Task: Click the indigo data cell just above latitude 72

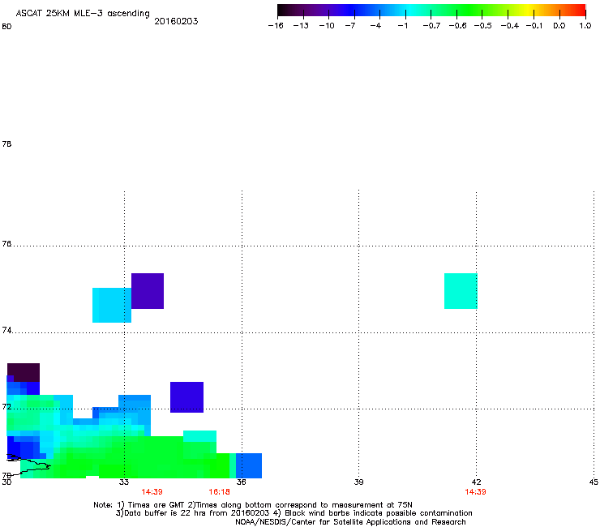Action: point(186,397)
